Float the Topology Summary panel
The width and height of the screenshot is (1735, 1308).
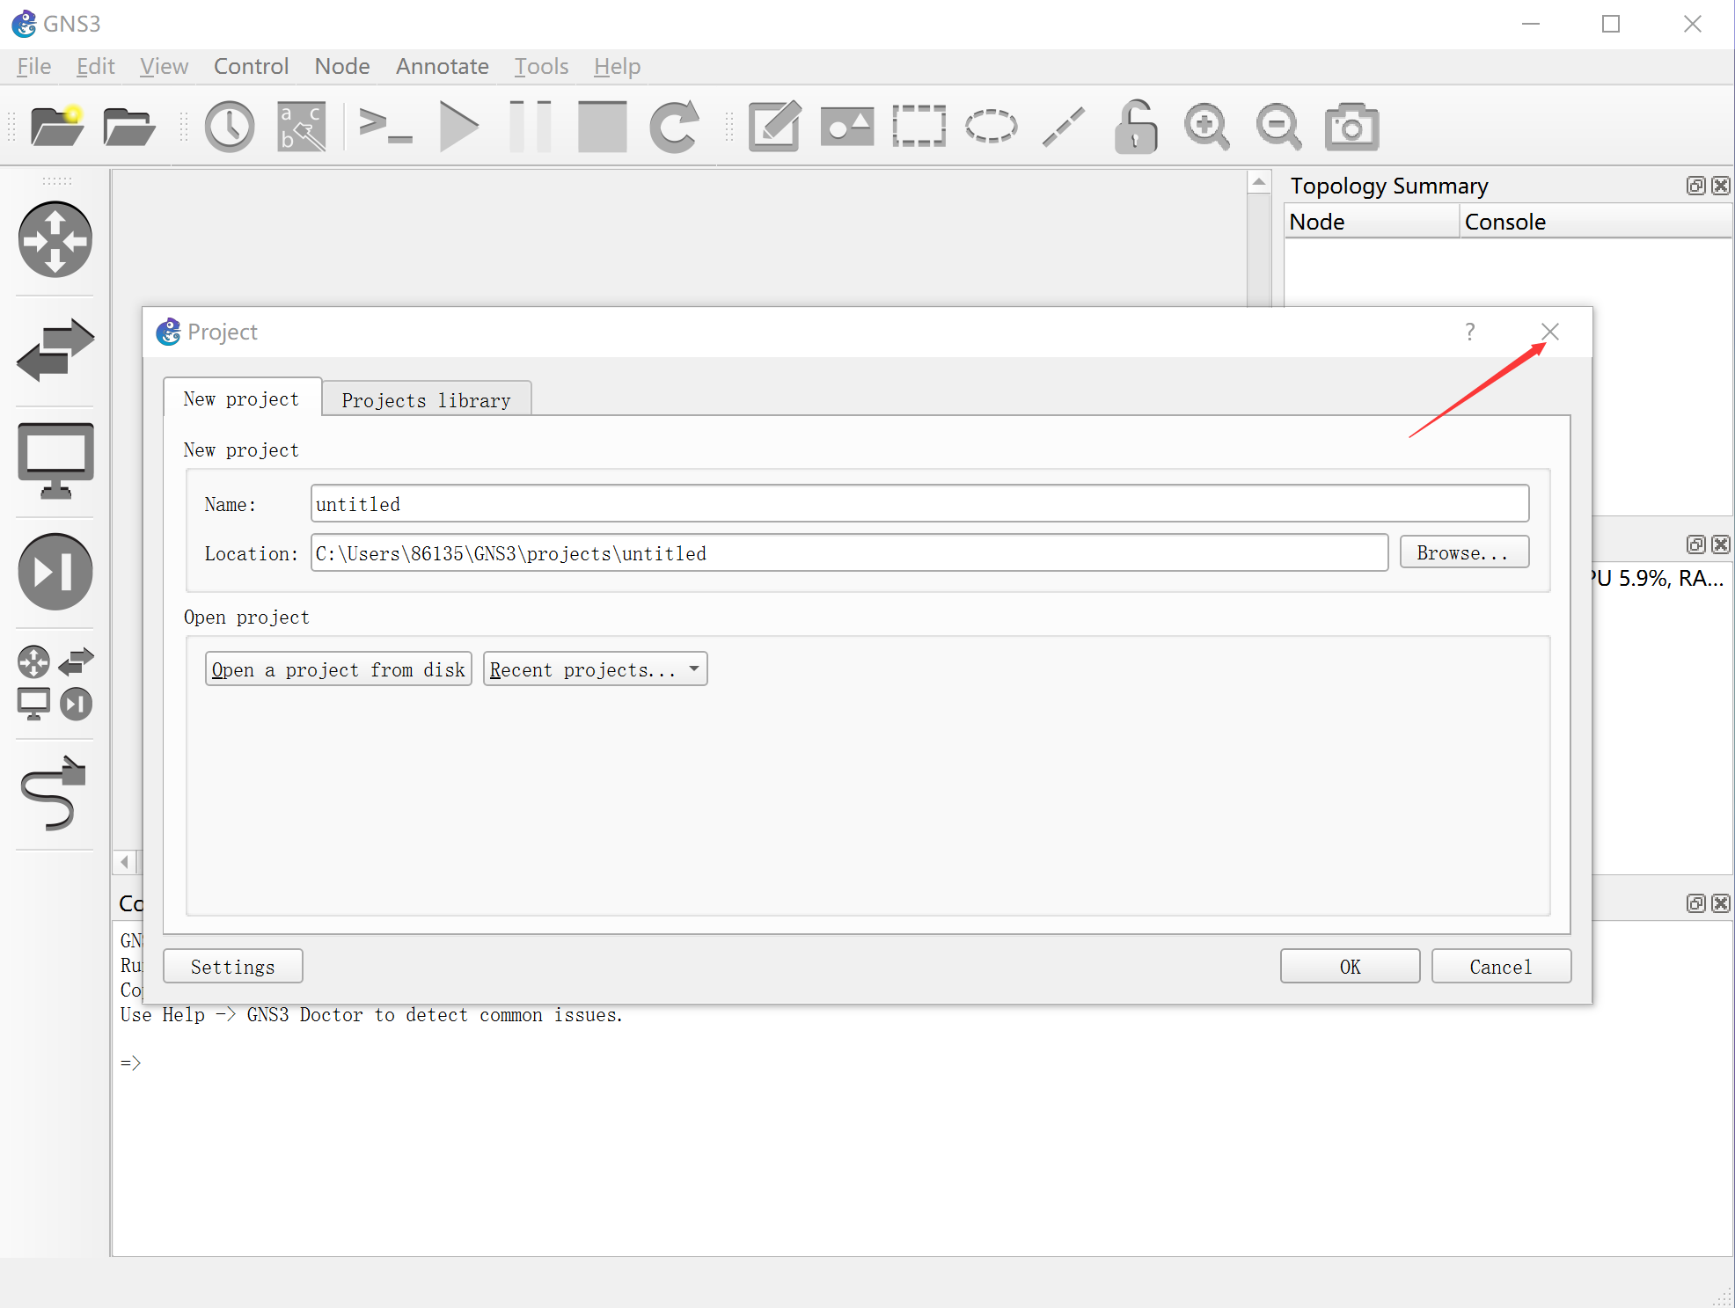(1695, 186)
